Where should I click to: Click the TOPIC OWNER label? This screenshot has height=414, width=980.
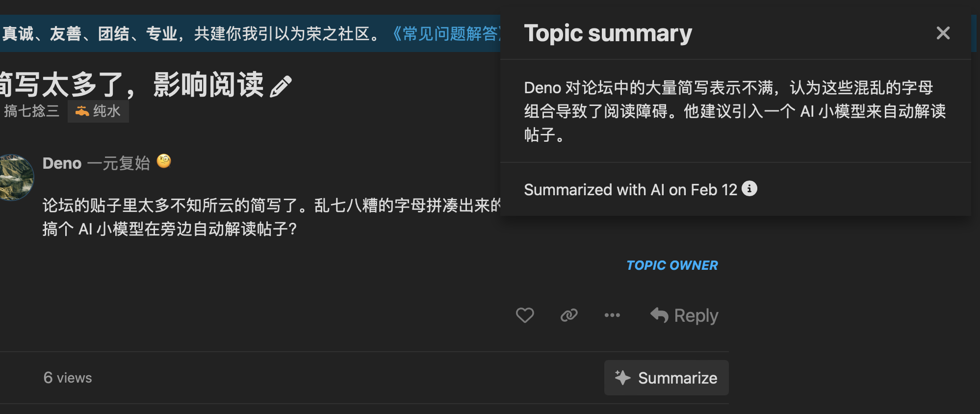(x=672, y=265)
